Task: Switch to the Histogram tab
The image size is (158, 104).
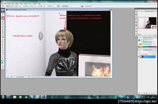Action: (147, 11)
